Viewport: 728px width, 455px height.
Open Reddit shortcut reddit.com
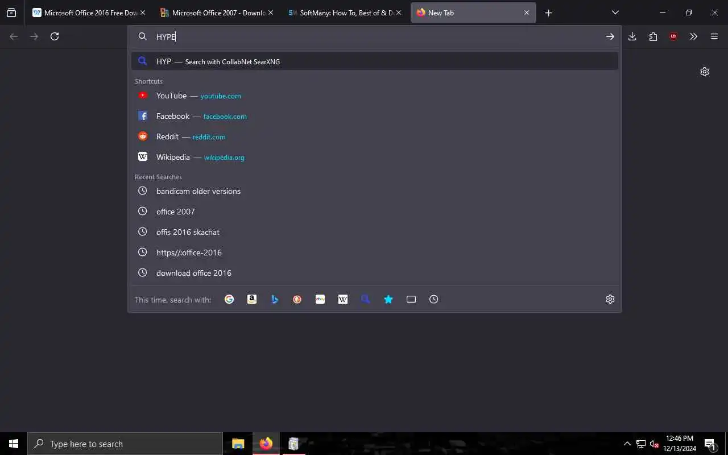click(375, 136)
